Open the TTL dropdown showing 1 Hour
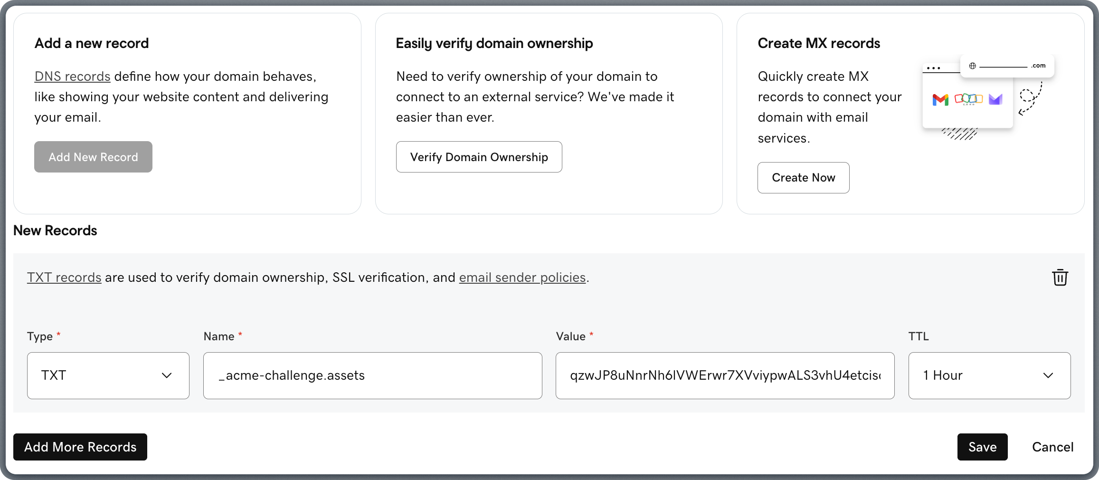This screenshot has width=1099, height=480. point(988,375)
